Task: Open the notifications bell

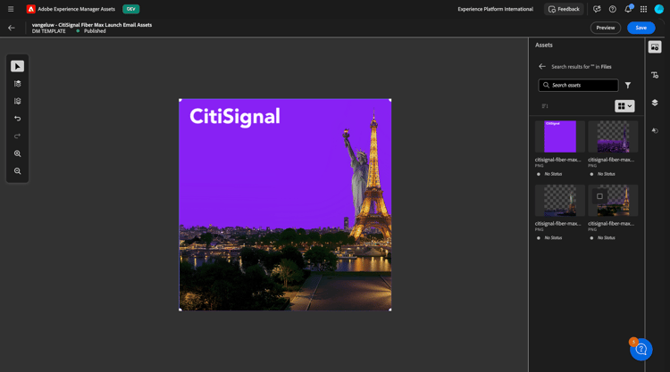Action: tap(628, 9)
